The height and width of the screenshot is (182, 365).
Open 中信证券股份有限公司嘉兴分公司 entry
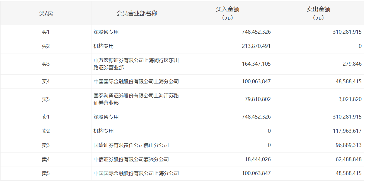click(x=131, y=159)
